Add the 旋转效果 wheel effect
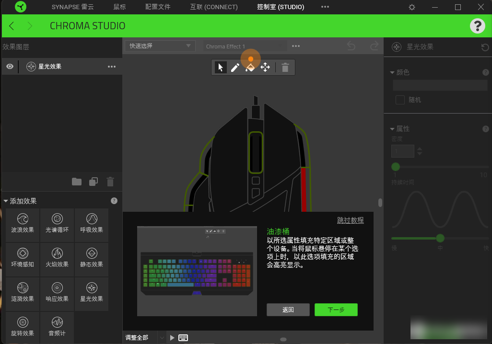Image resolution: width=492 pixels, height=344 pixels. [x=23, y=327]
